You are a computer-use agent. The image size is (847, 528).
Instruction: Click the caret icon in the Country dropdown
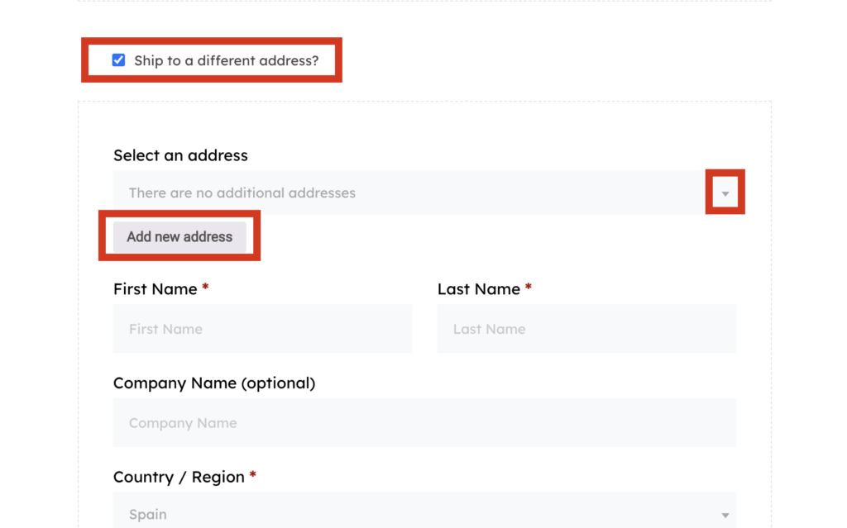pos(725,515)
